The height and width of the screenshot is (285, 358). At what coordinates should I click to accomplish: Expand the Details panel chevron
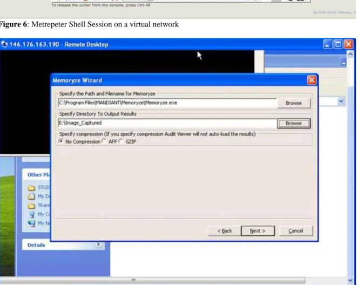click(x=98, y=245)
